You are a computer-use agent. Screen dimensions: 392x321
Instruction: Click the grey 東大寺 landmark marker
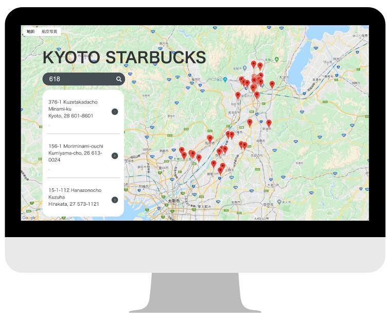coord(279,202)
